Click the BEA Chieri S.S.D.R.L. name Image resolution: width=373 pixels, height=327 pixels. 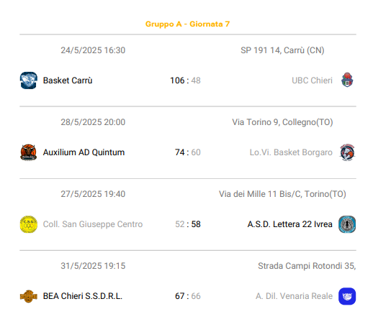[x=83, y=296]
